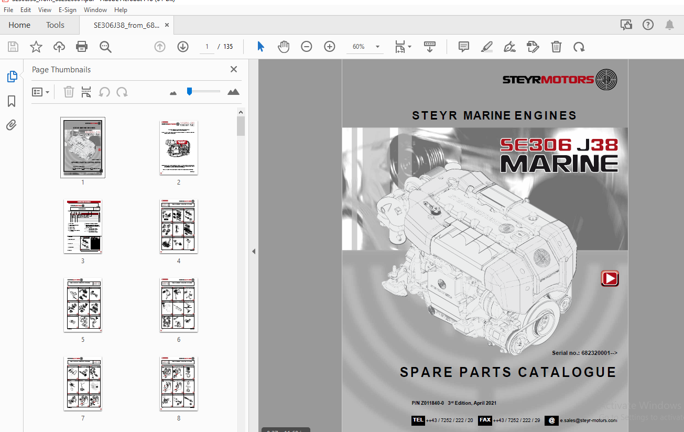Activate the Hand pan tool
Image resolution: width=684 pixels, height=432 pixels.
[284, 47]
